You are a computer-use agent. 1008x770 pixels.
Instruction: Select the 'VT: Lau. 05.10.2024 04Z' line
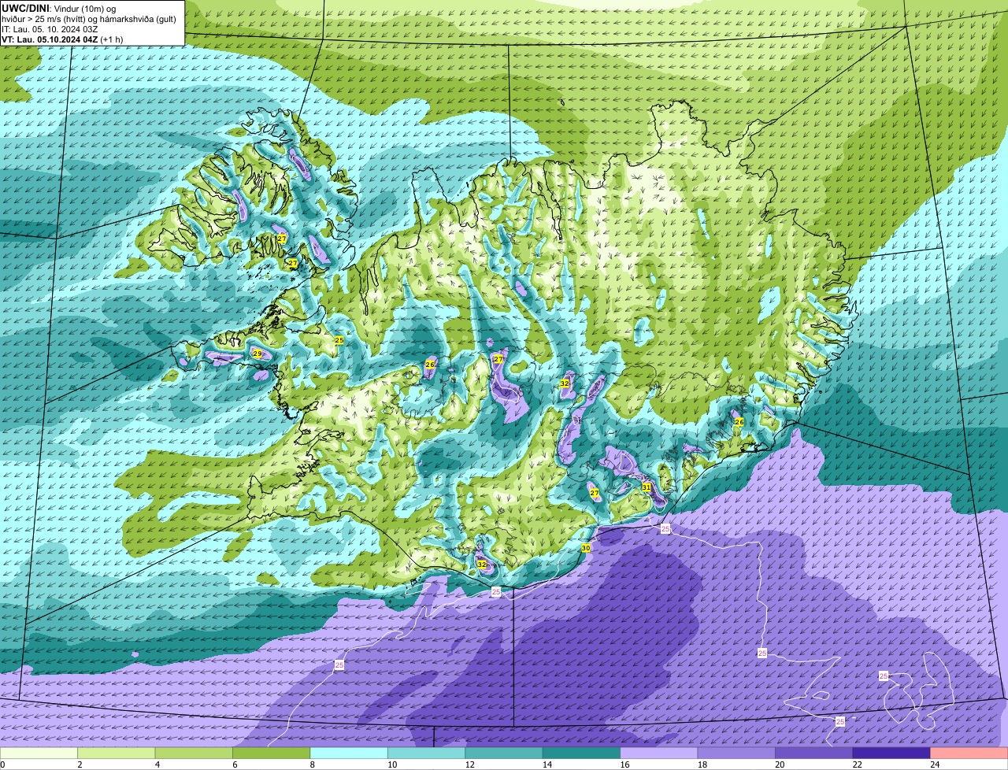click(x=50, y=39)
